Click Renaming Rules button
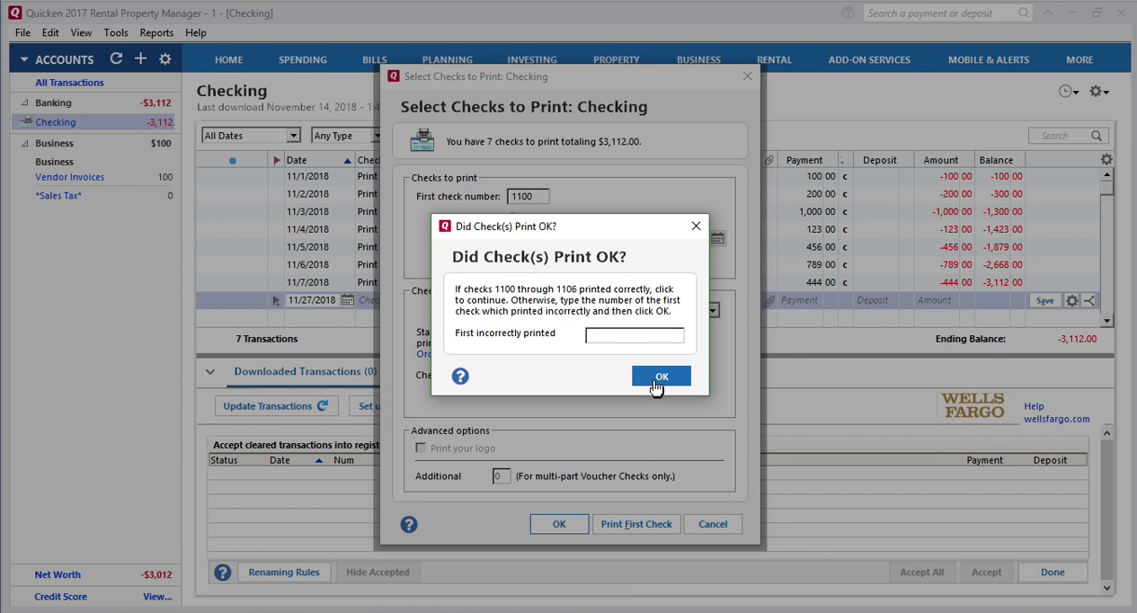 (x=284, y=572)
